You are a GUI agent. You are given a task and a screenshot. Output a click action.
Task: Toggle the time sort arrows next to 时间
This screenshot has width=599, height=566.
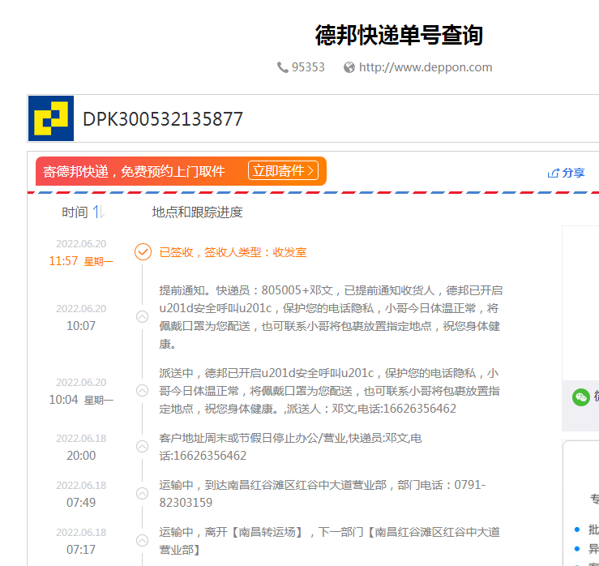(99, 212)
